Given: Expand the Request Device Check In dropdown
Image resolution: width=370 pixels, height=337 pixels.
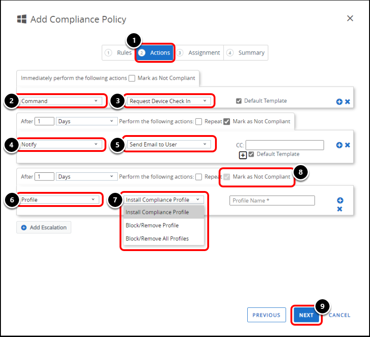Looking at the screenshot, I should tap(168, 101).
